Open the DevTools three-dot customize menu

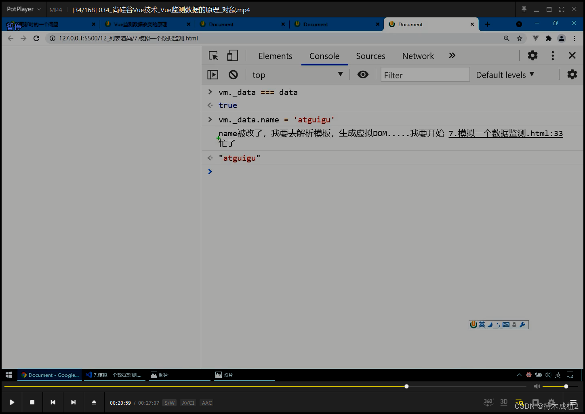click(x=553, y=56)
